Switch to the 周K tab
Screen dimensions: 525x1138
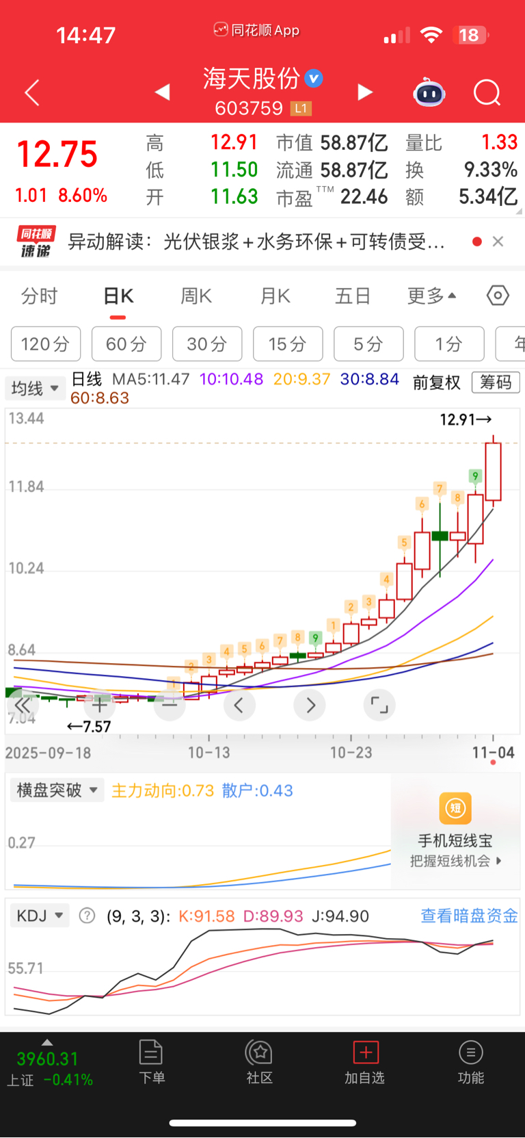[x=196, y=296]
